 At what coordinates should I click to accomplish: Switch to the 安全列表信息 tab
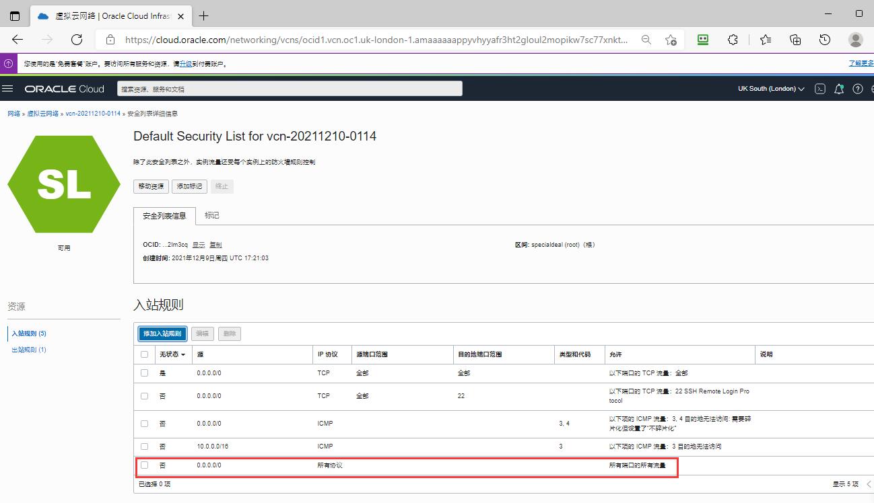click(164, 216)
